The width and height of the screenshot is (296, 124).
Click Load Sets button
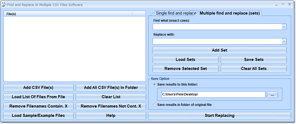185,60
